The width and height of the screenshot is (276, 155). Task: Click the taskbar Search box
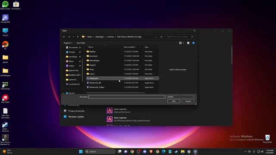pos(100,152)
